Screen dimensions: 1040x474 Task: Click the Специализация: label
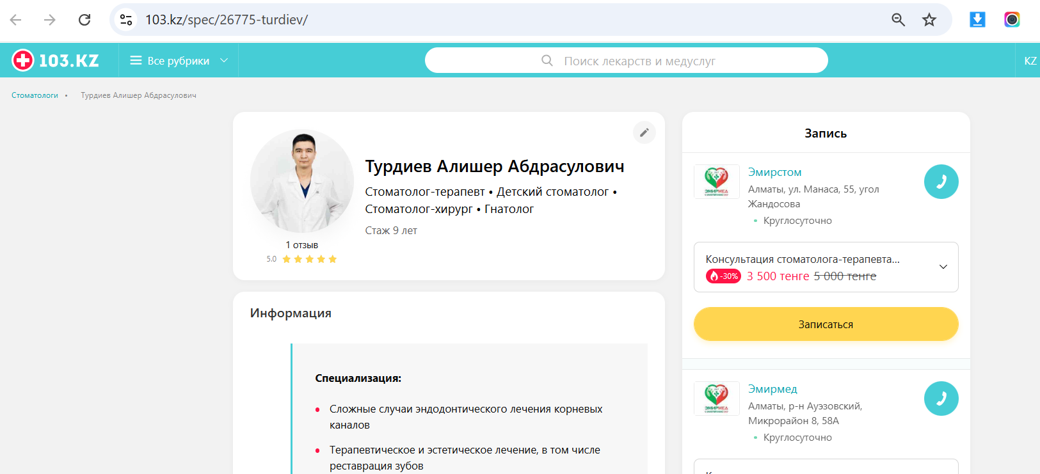[358, 378]
